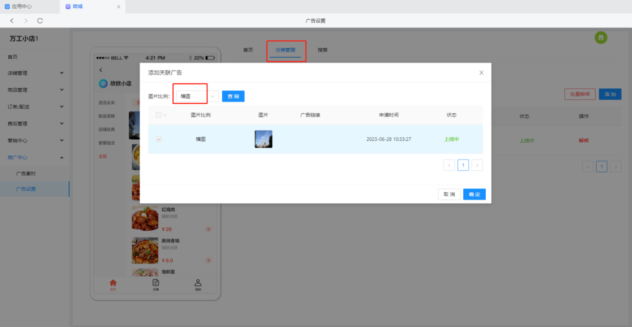This screenshot has height=327, width=632.
Task: Open the 图片比例 dropdown
Action: [x=197, y=96]
